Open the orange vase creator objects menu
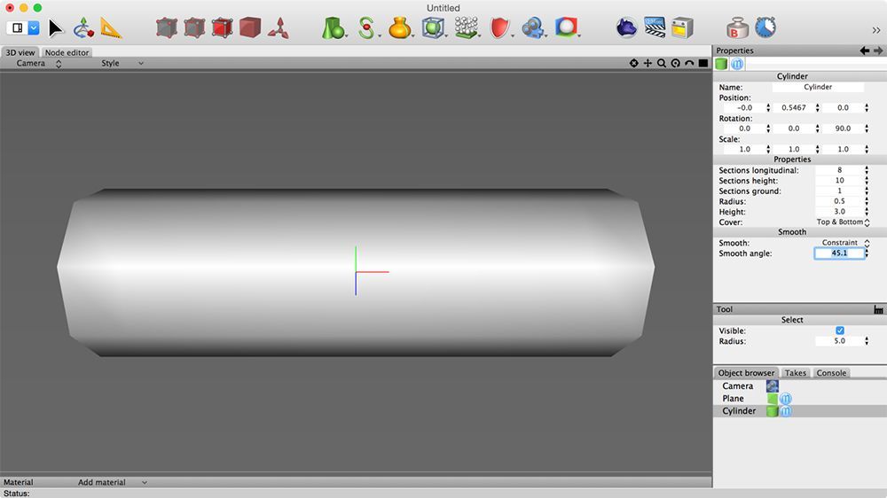The width and height of the screenshot is (887, 498). (x=400, y=27)
